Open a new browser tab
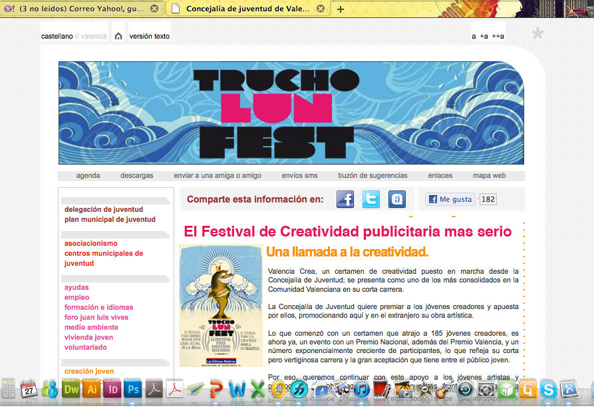Screen dimensions: 594x407 click(341, 9)
